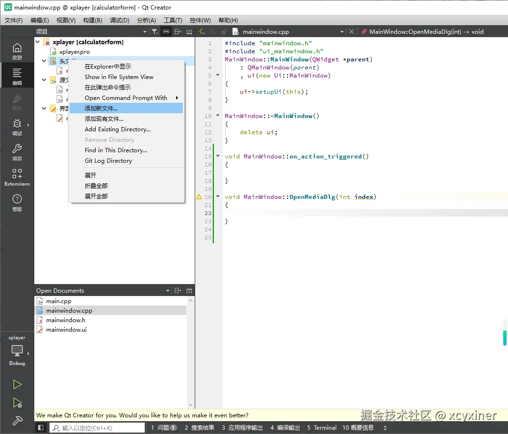
Task: Toggle synchronize-with-editor link icon
Action: click(166, 31)
